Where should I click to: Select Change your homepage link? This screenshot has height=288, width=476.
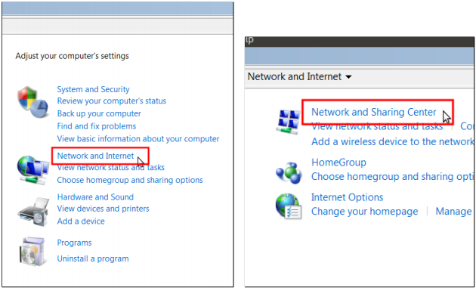pos(365,211)
